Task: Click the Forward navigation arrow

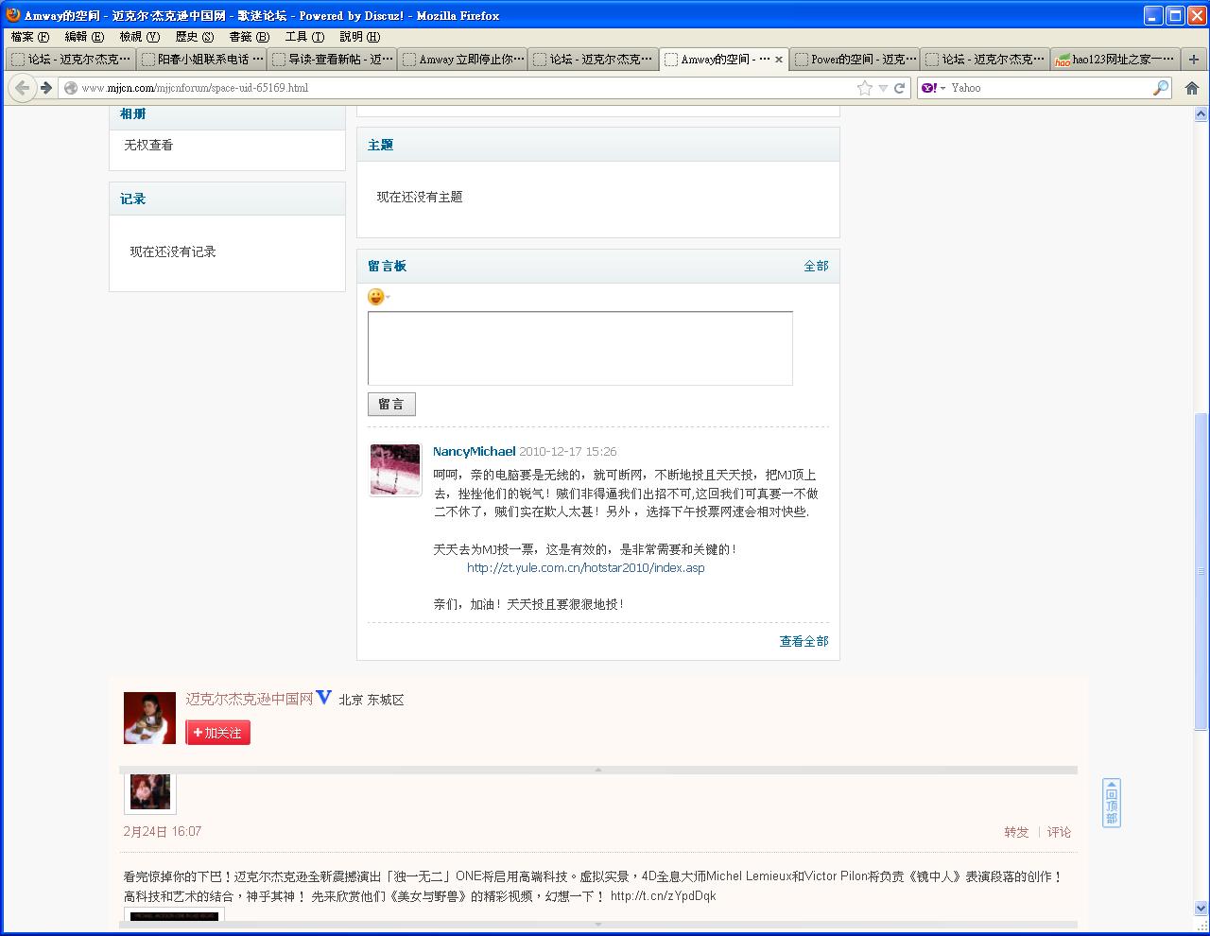Action: tap(45, 88)
